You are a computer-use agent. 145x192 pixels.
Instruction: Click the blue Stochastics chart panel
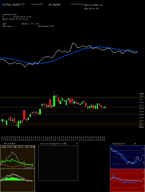(x=127, y=157)
